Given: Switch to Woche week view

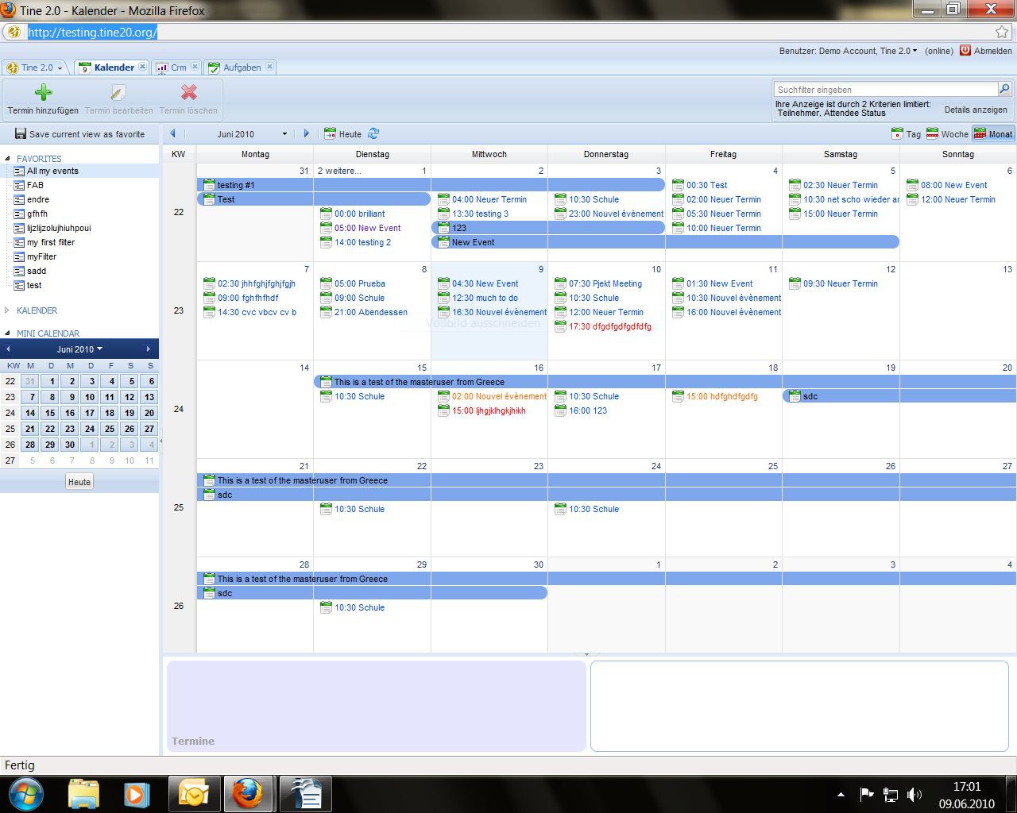Looking at the screenshot, I should click(x=947, y=134).
